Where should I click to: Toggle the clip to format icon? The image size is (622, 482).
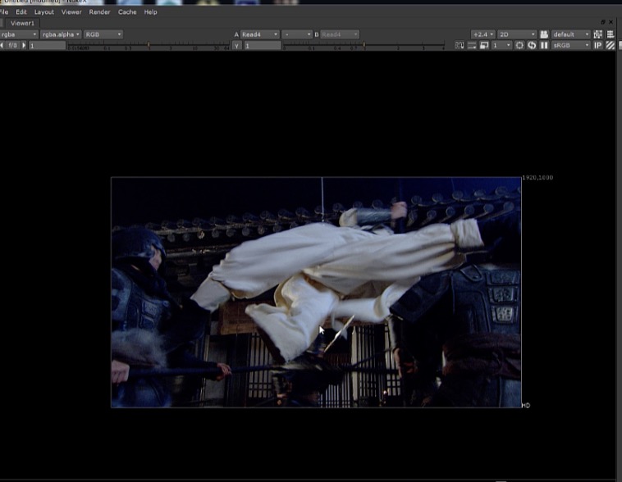(x=460, y=45)
